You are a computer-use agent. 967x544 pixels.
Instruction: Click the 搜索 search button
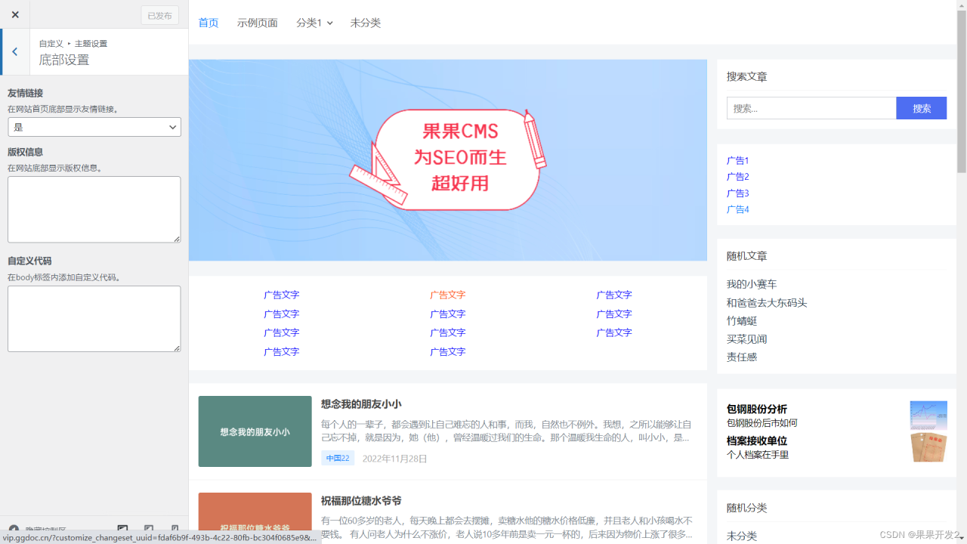[x=921, y=107]
